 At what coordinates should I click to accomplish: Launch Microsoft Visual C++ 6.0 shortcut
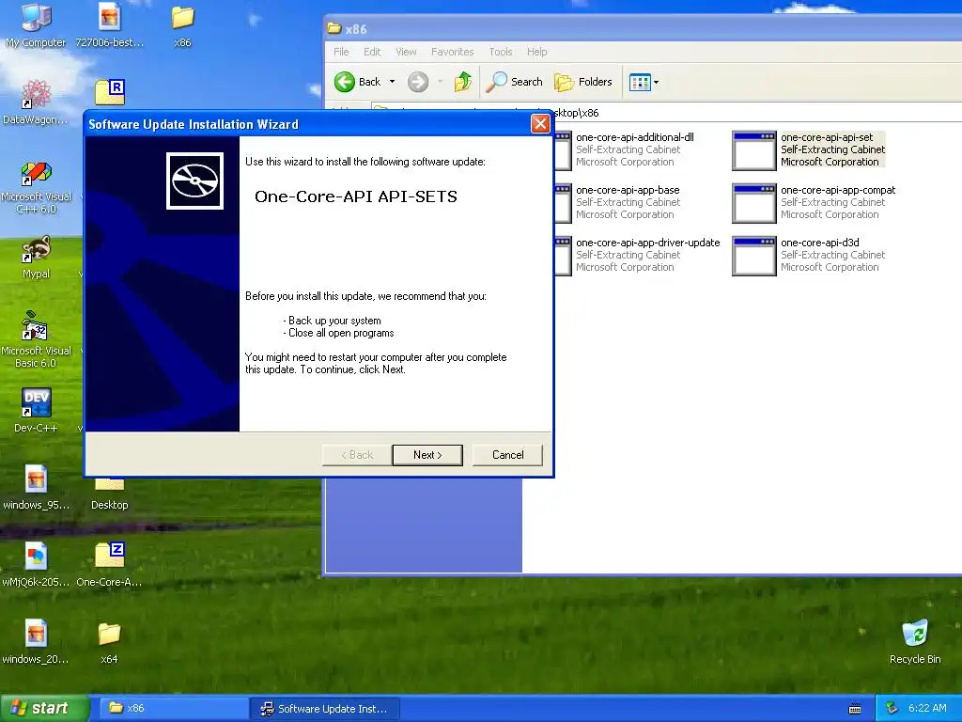pyautogui.click(x=36, y=187)
